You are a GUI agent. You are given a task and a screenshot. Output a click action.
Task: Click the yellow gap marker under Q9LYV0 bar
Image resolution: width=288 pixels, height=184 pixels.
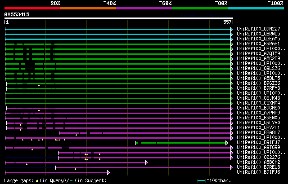(20, 125)
